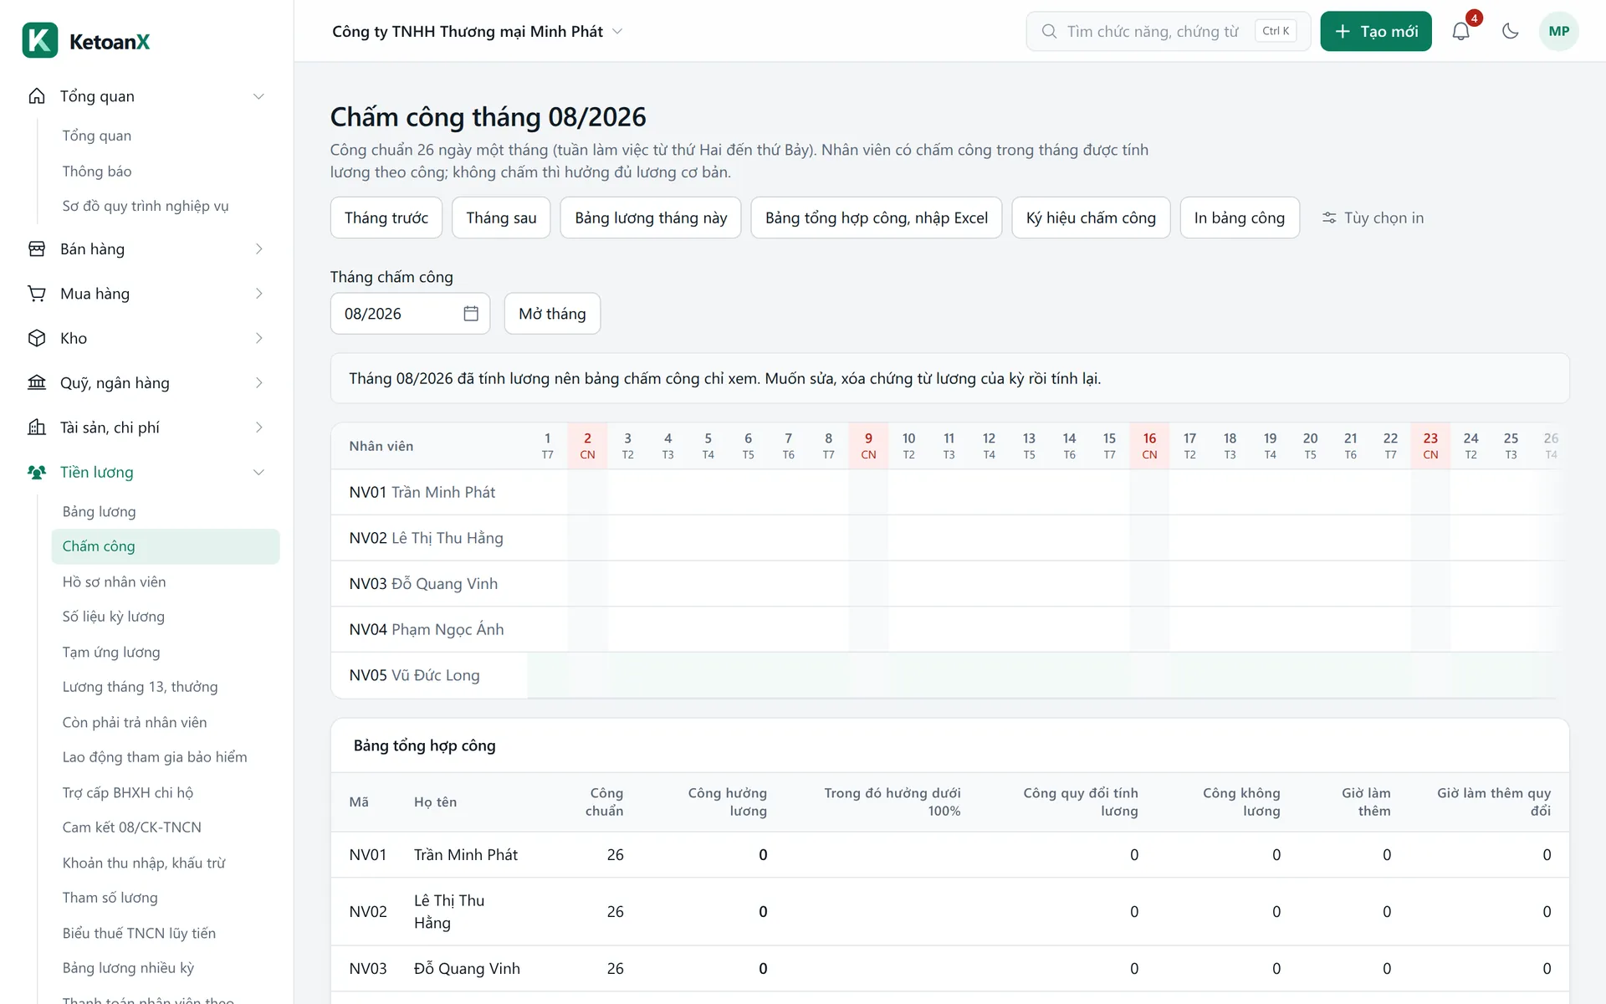Image resolution: width=1606 pixels, height=1004 pixels.
Task: Toggle dark mode moon icon
Action: point(1510,32)
